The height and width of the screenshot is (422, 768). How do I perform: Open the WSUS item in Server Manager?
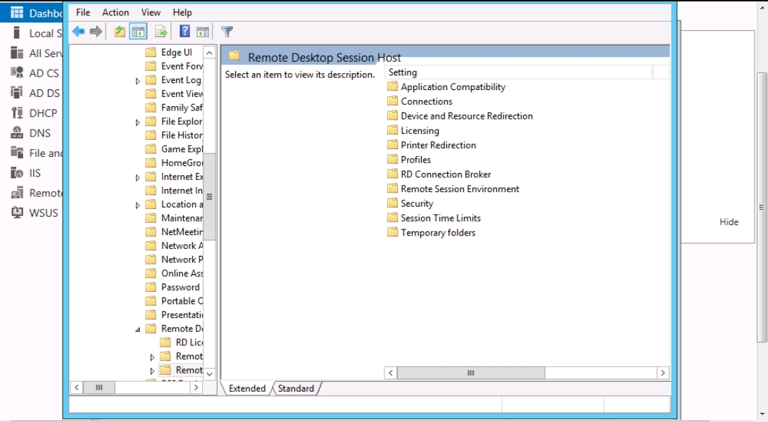click(x=43, y=212)
